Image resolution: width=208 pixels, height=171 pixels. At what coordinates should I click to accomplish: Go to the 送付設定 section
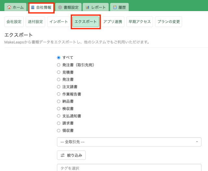[x=35, y=22]
